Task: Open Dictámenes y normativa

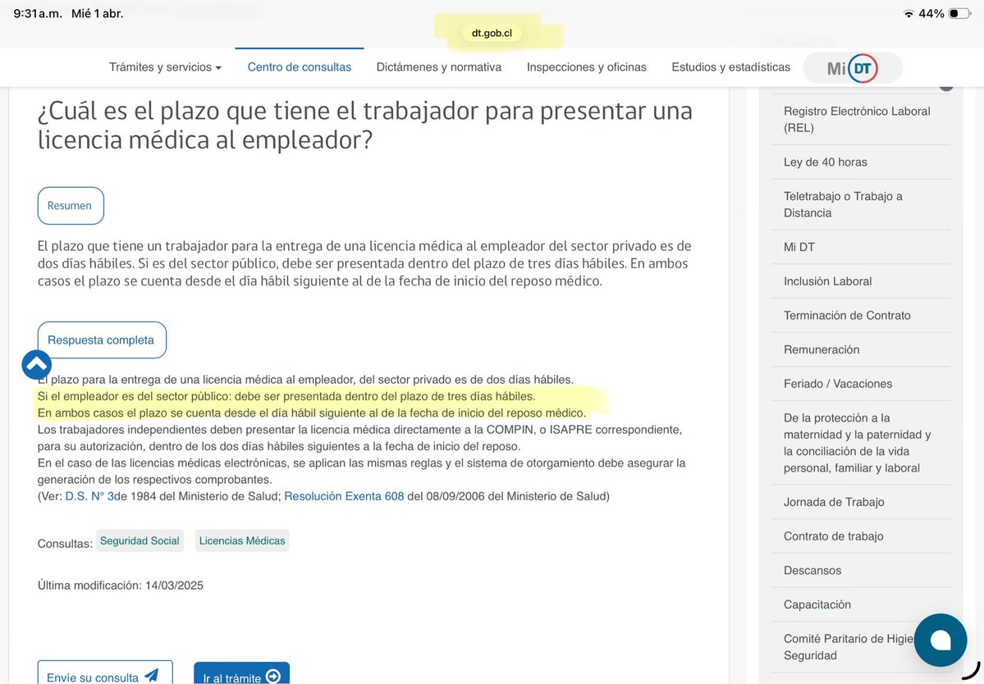Action: (438, 68)
